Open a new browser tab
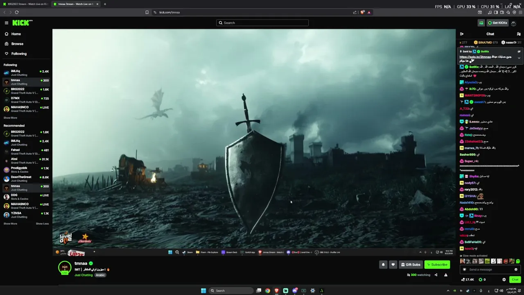 tap(105, 4)
